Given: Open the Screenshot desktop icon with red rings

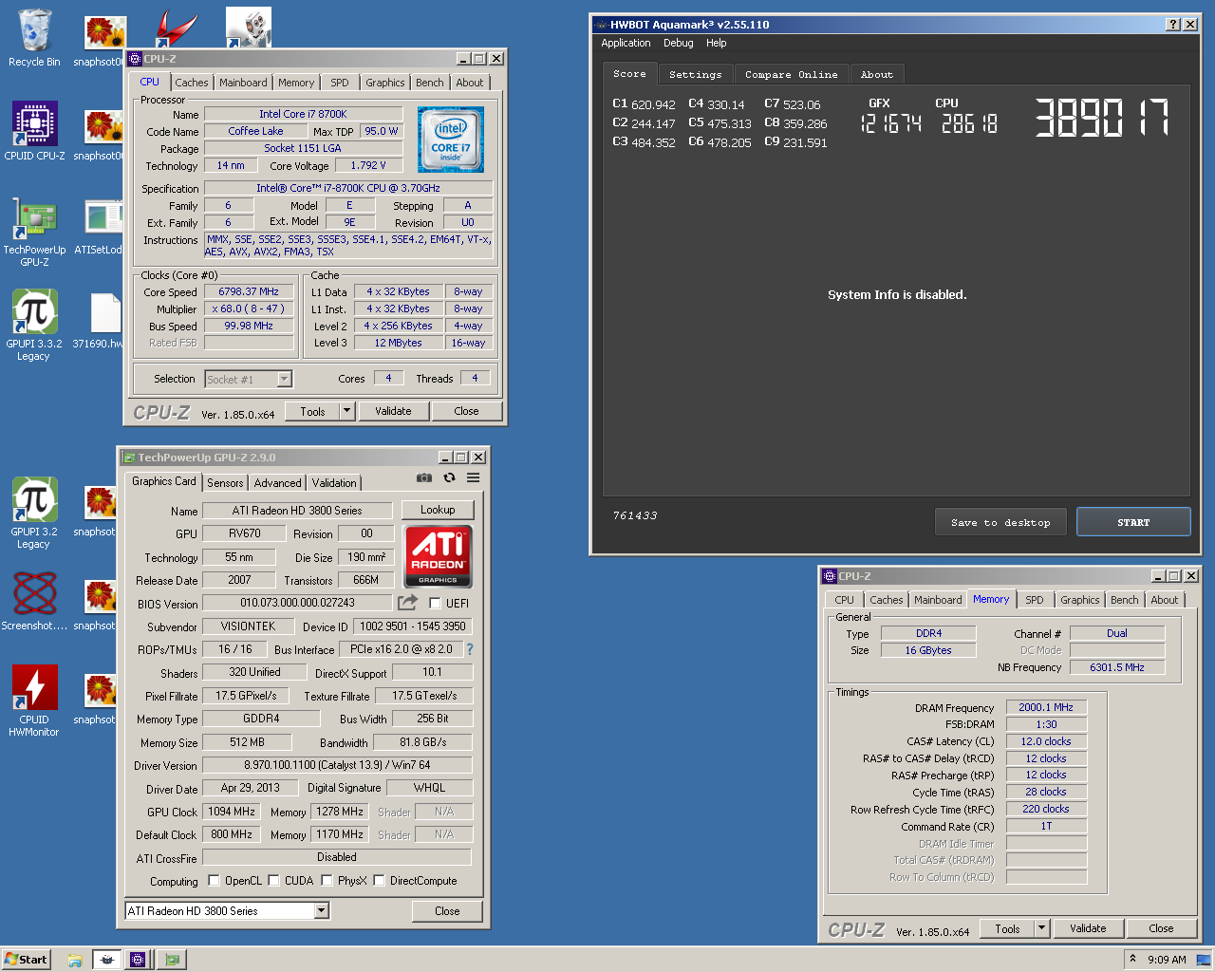Looking at the screenshot, I should pyautogui.click(x=34, y=601).
